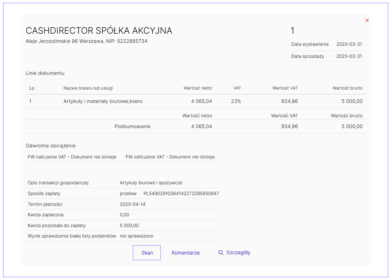390x280 pixels.
Task: Click the magnifier icon beside Szczegóły
Action: point(221,253)
